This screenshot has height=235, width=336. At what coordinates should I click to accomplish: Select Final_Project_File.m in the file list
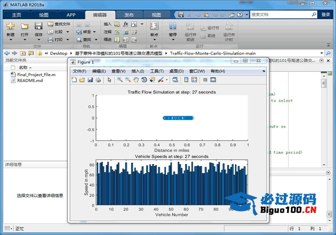[x=36, y=74]
